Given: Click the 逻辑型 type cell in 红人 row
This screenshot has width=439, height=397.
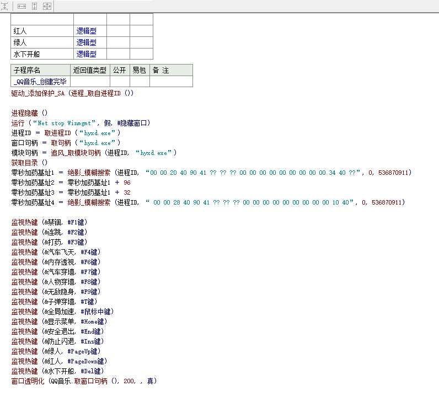Looking at the screenshot, I should point(90,31).
